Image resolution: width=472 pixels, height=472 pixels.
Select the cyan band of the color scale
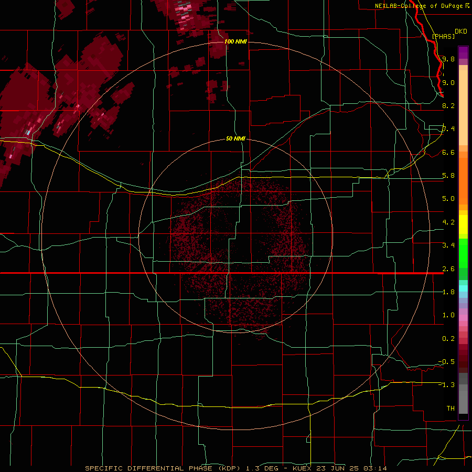463,288
